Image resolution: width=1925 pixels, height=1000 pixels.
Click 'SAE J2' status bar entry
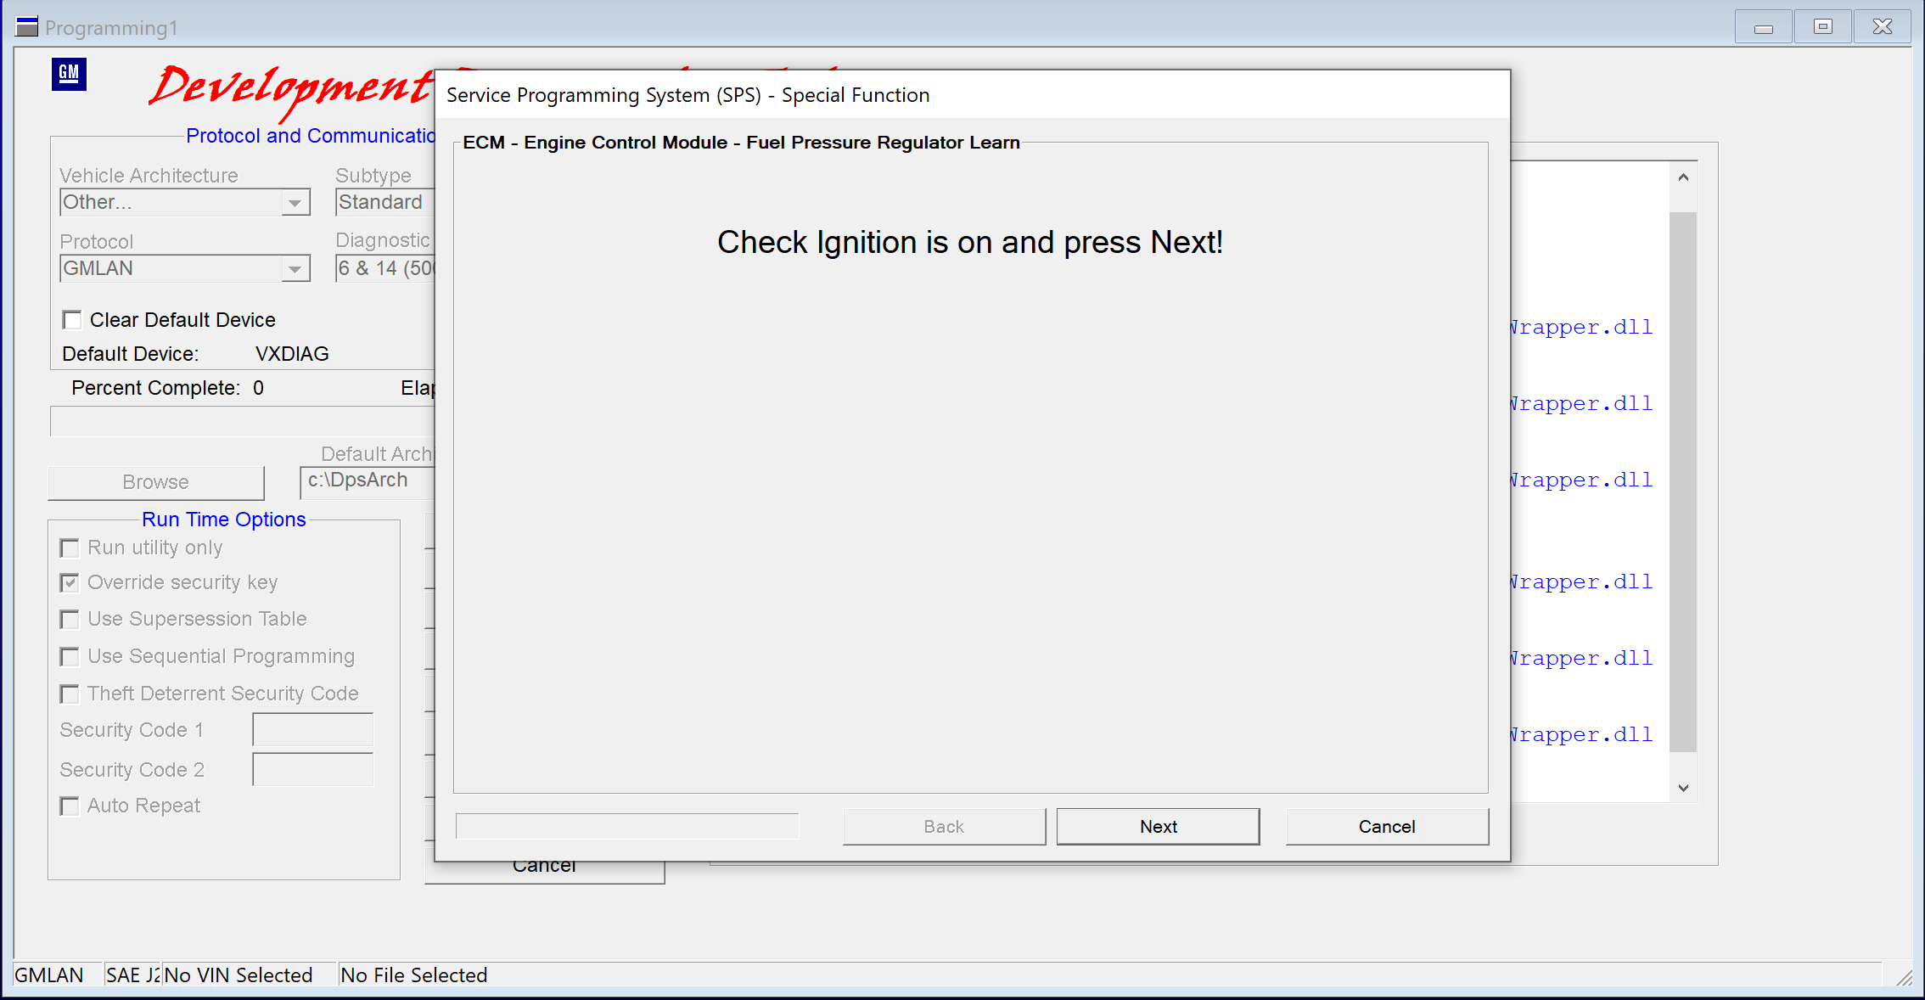click(x=133, y=975)
